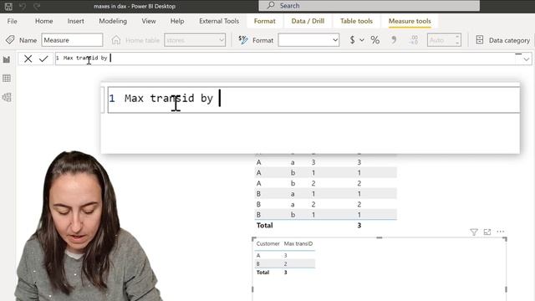Select the Customer A row in lower table

(284, 255)
